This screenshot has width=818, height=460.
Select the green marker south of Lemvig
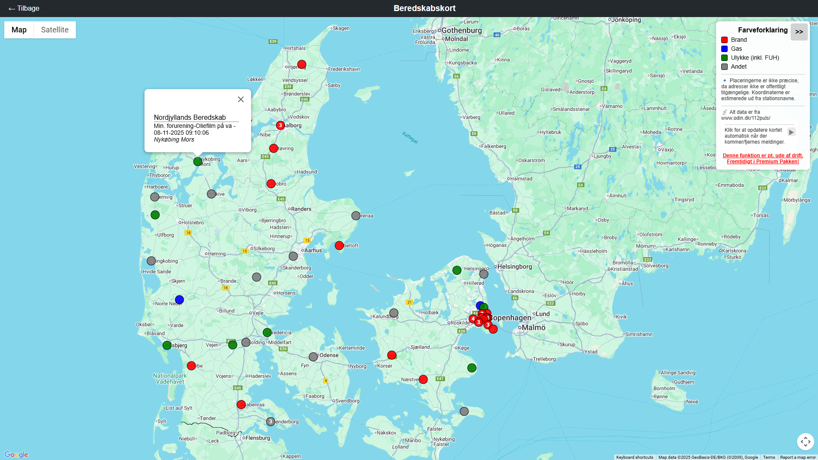pos(155,215)
